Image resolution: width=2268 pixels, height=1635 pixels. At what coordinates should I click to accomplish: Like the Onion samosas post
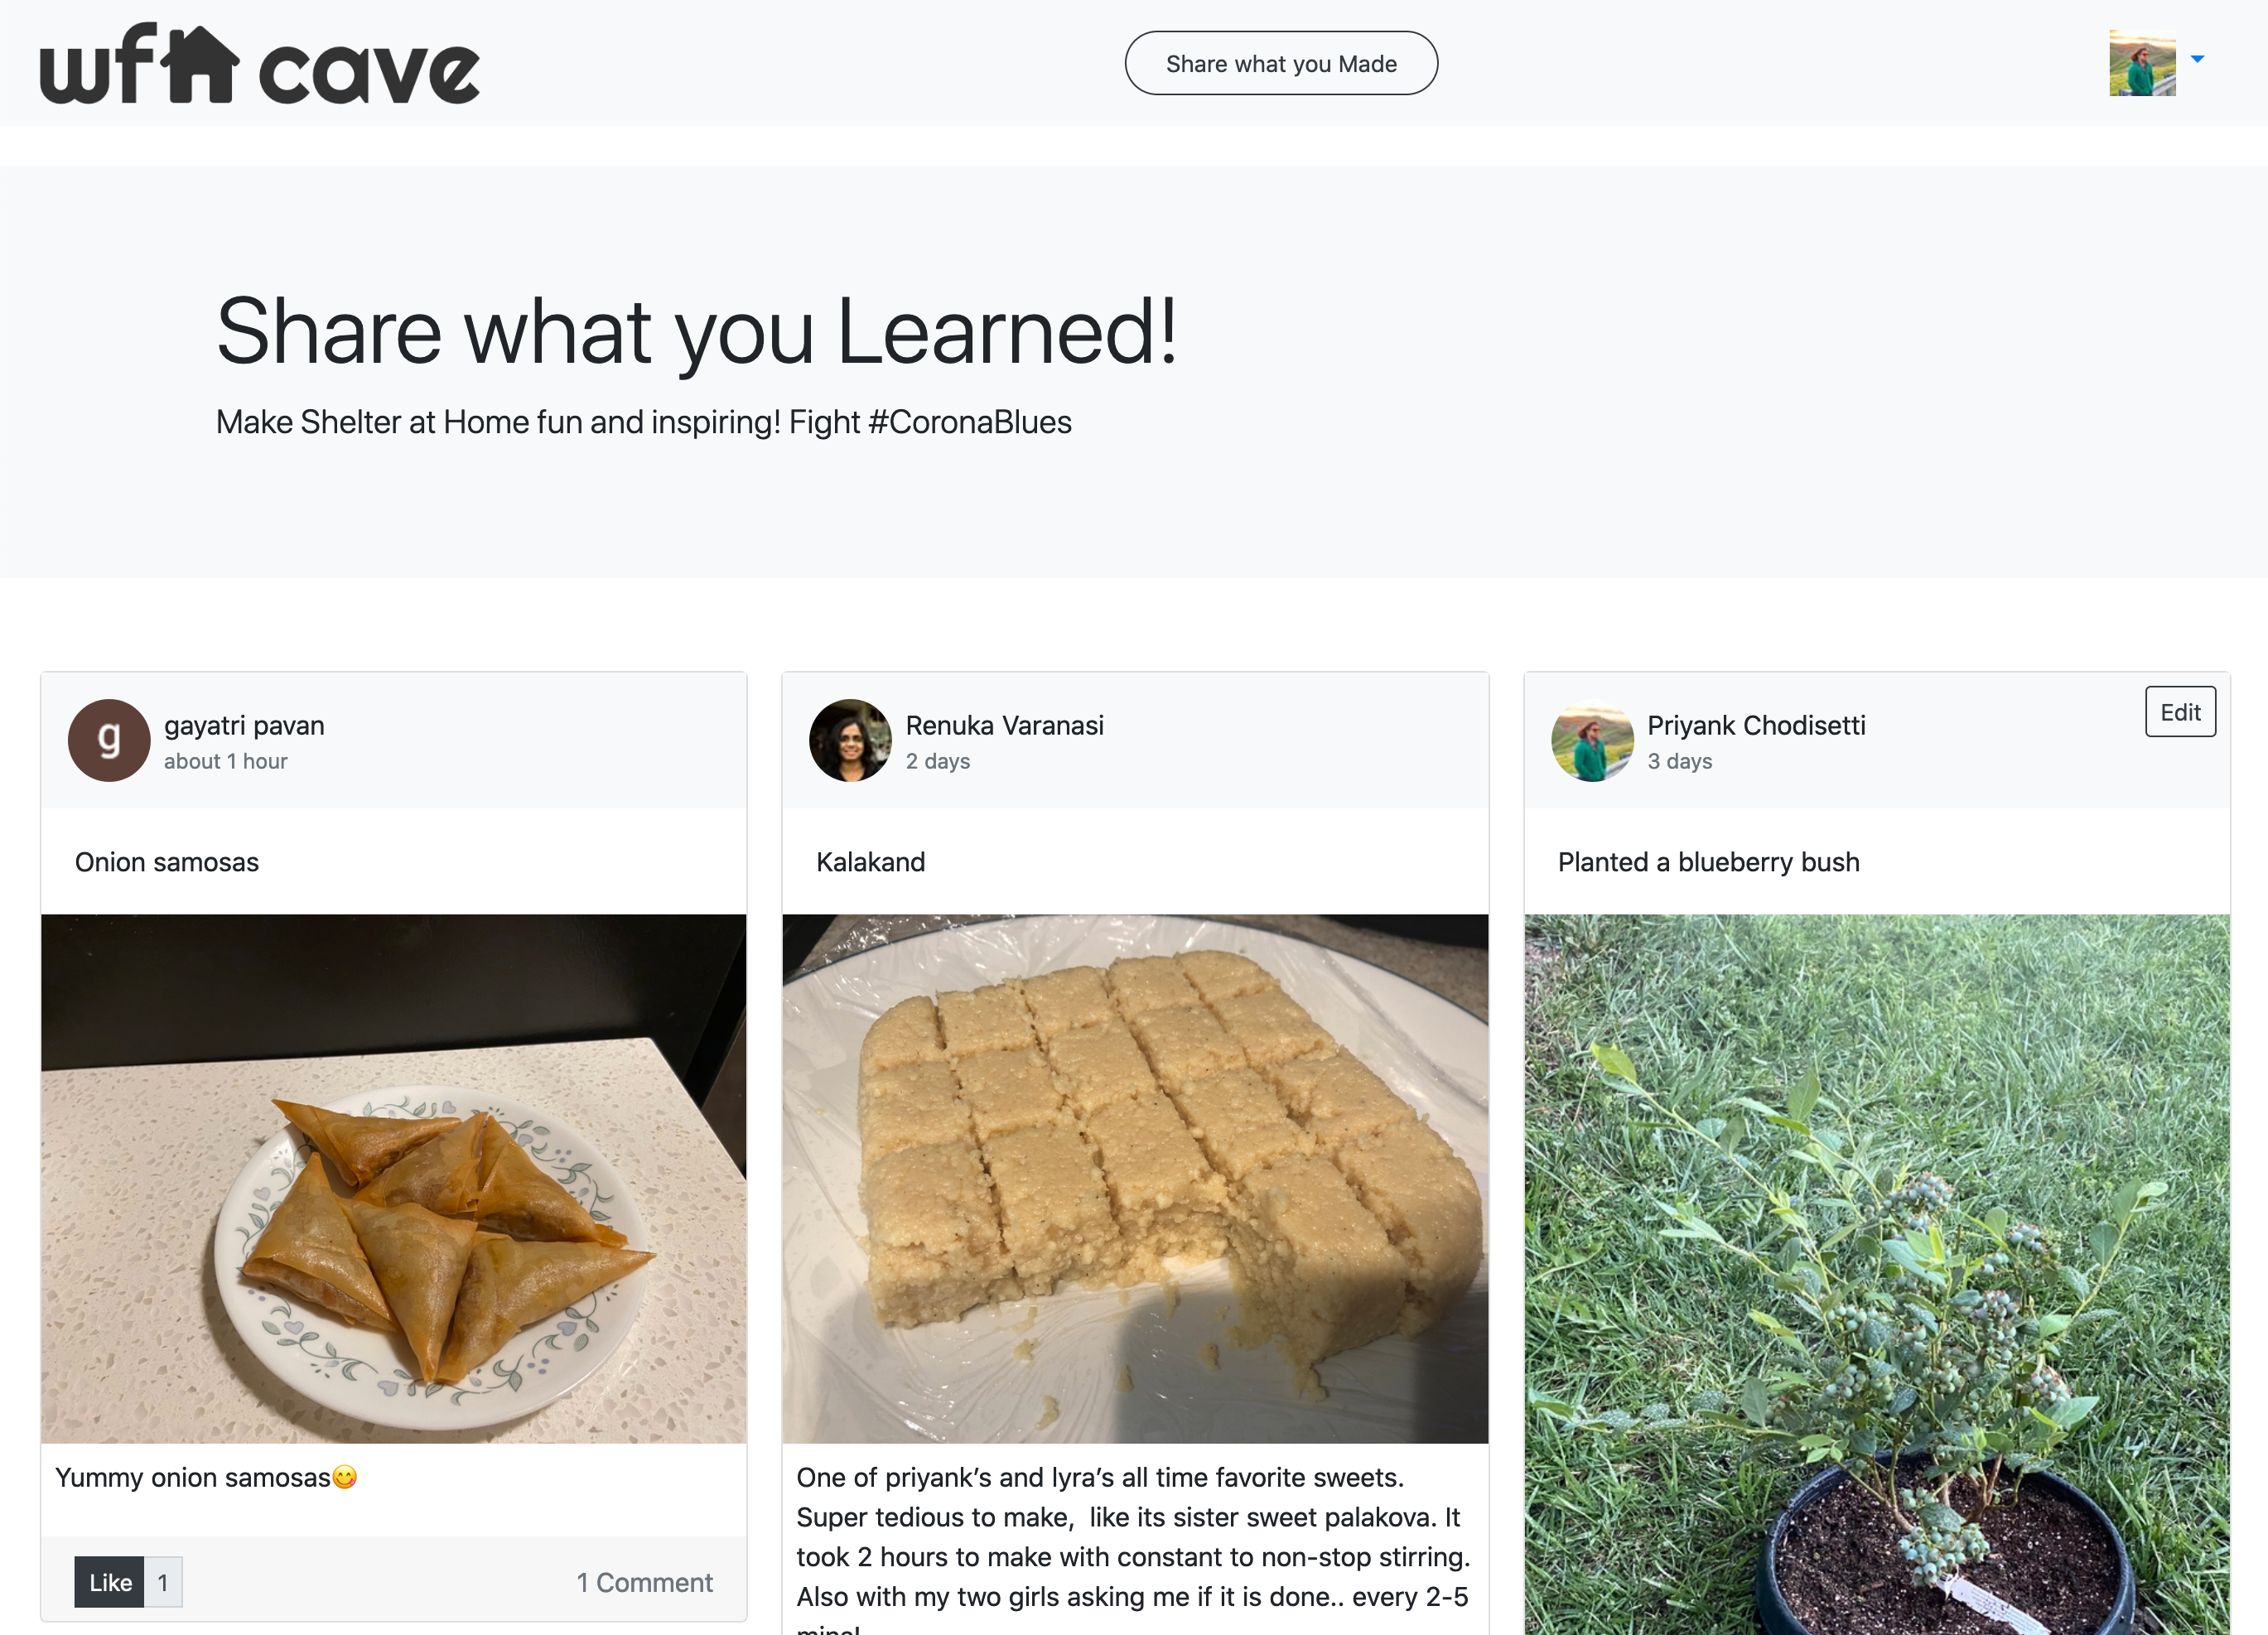(x=110, y=1582)
